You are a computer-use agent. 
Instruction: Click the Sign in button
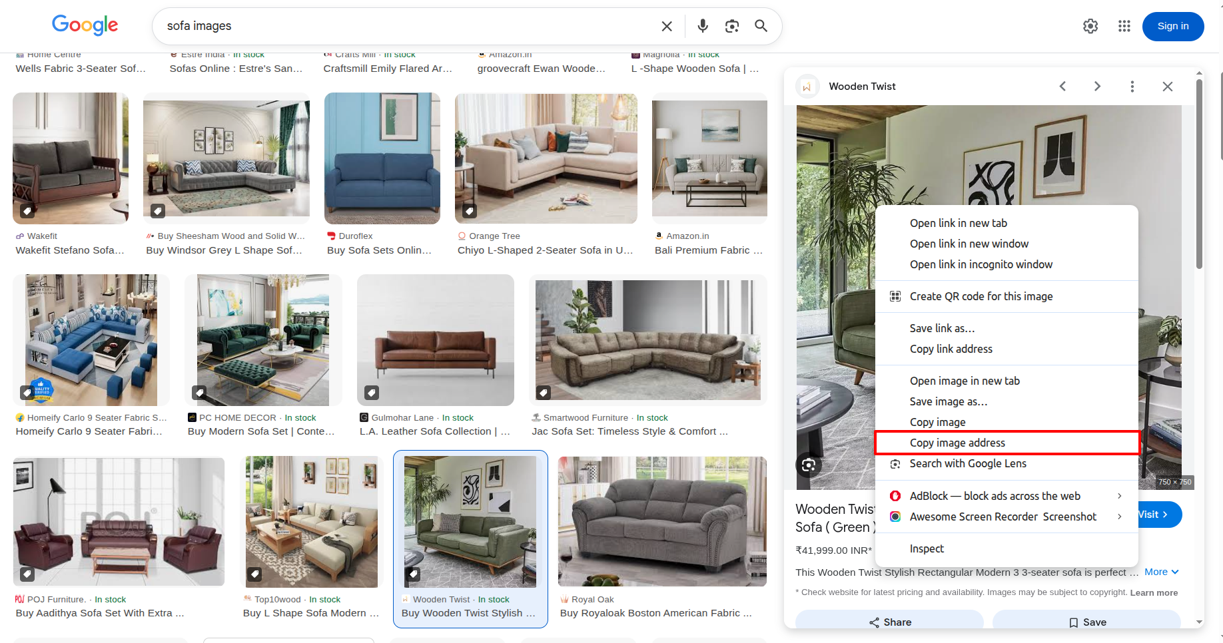click(1173, 26)
